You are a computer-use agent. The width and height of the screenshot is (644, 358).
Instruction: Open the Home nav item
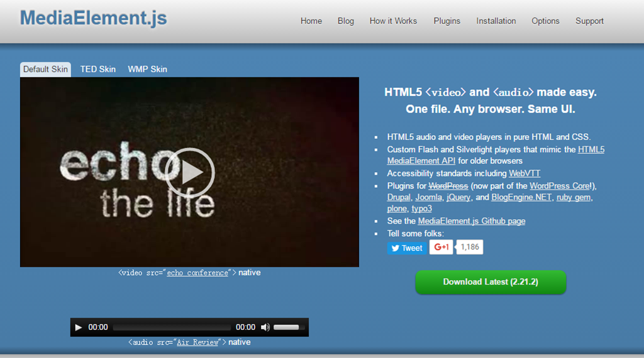[x=311, y=21]
